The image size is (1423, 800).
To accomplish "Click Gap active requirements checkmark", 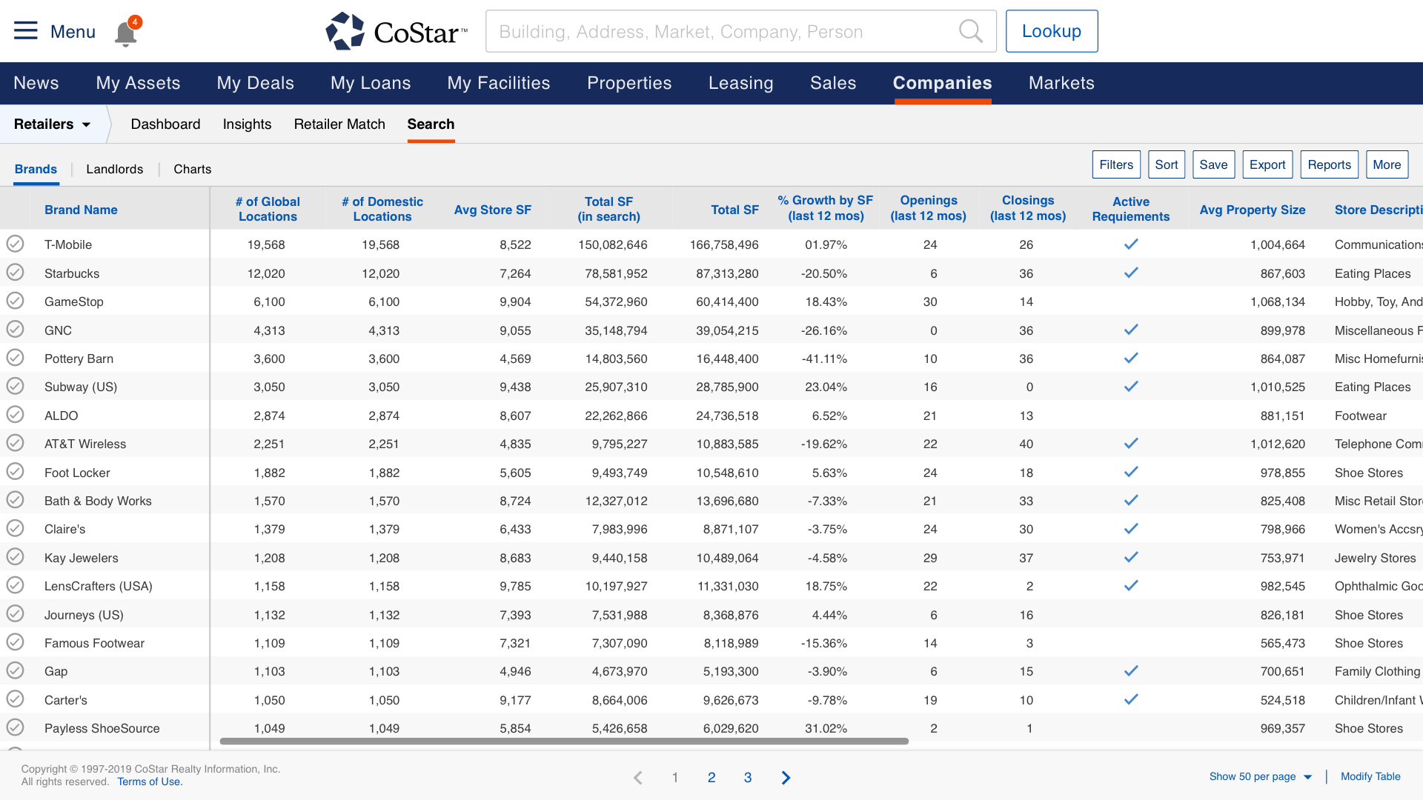I will pos(1131,671).
